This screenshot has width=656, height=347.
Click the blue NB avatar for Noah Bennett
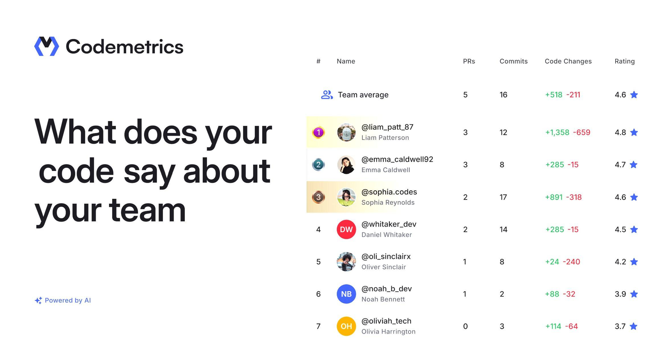[346, 294]
